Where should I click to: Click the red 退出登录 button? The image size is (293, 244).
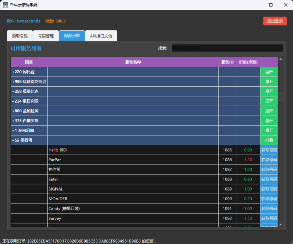(x=275, y=21)
